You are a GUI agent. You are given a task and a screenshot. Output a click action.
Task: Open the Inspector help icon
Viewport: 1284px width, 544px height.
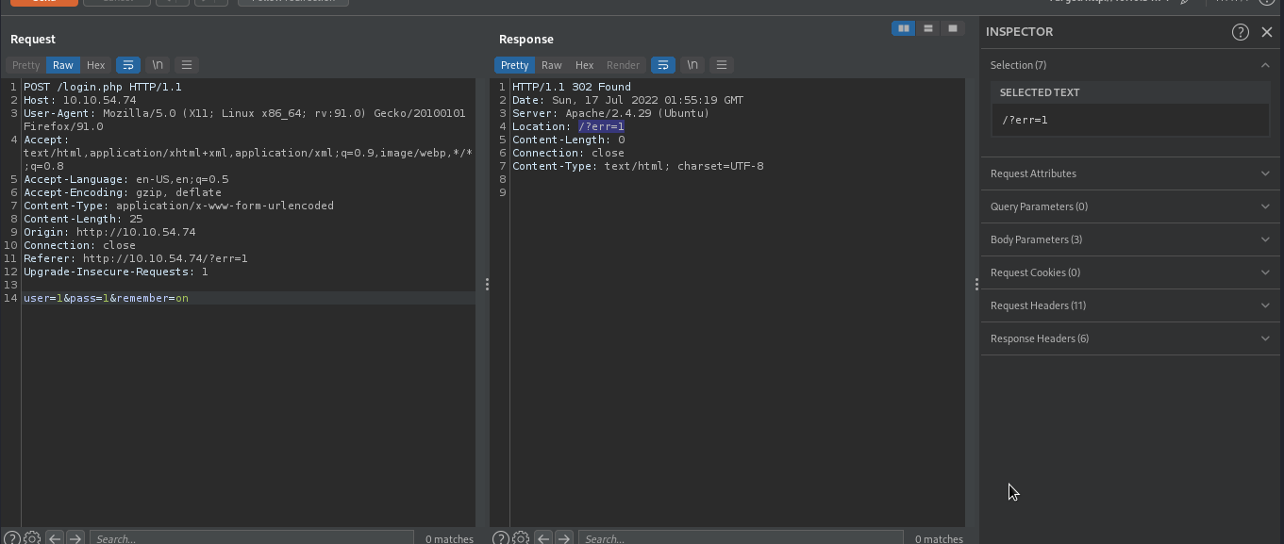click(1241, 32)
